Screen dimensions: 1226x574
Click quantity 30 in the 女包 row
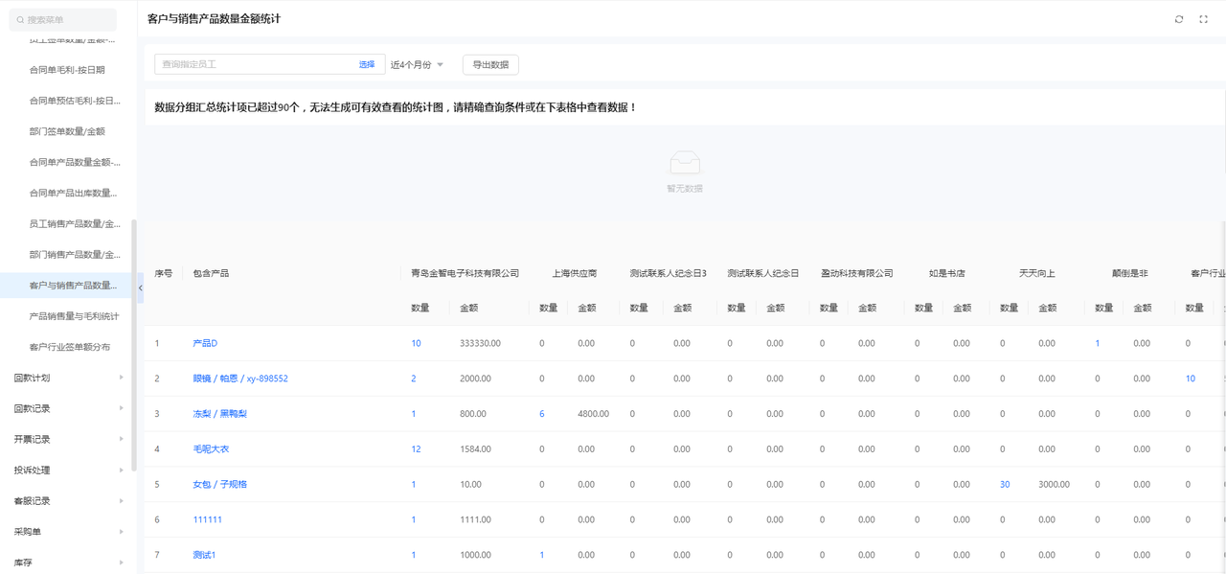click(1005, 485)
